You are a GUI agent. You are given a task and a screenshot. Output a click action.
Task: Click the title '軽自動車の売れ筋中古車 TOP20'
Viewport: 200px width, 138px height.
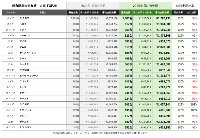pos(34,6)
